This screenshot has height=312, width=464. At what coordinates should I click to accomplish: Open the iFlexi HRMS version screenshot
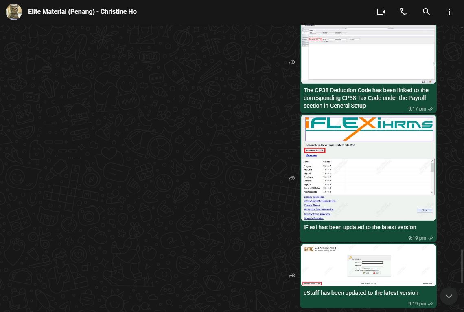[368, 168]
